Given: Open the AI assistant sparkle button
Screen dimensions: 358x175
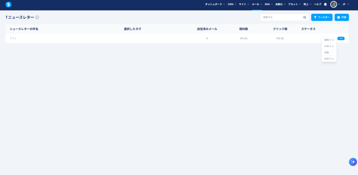Looking at the screenshot, I should pyautogui.click(x=352, y=162).
